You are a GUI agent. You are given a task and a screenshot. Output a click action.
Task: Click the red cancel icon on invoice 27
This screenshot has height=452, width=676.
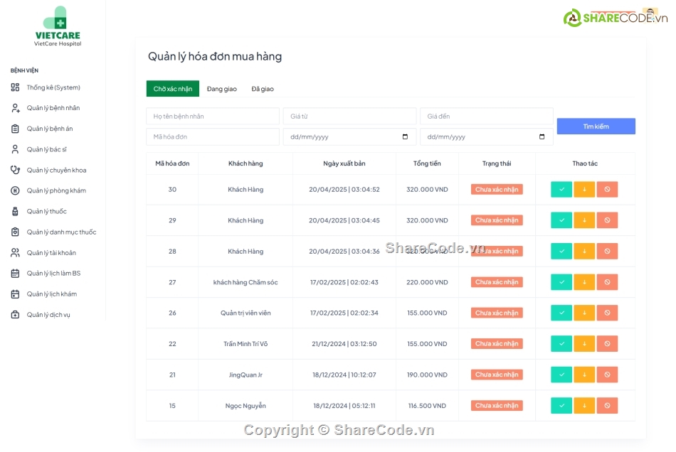click(x=607, y=281)
